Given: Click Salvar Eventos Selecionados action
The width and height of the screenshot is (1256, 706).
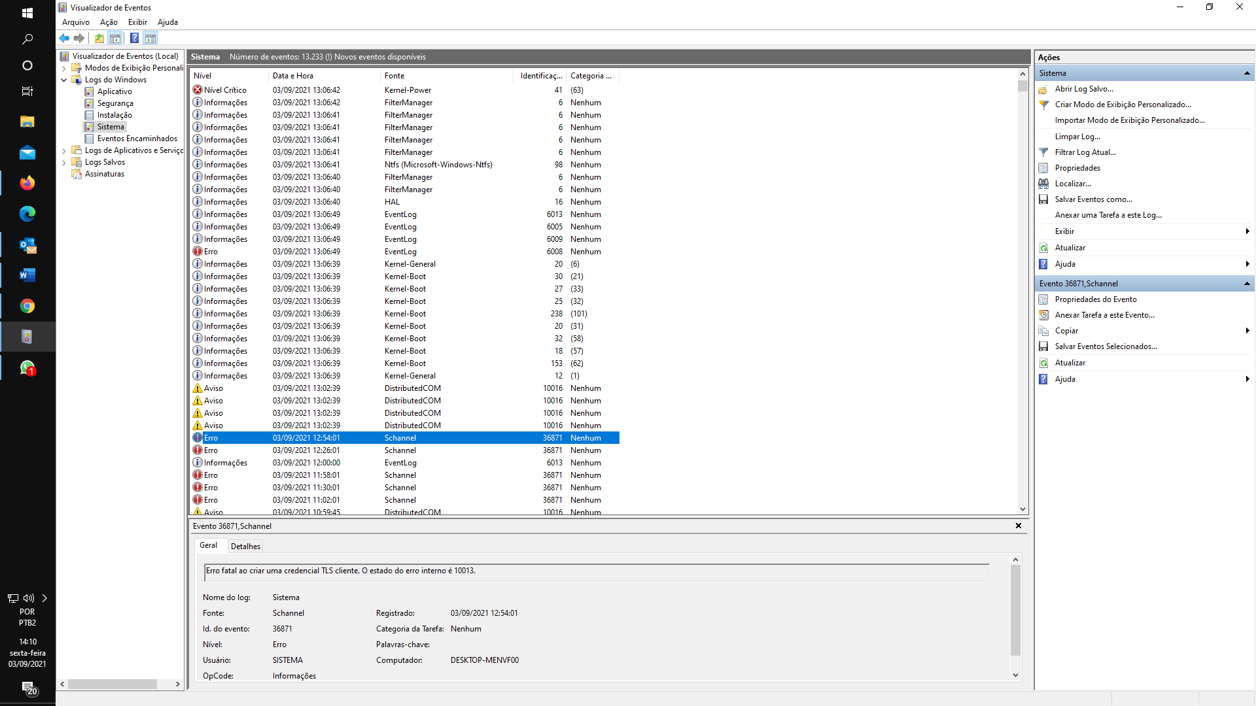Looking at the screenshot, I should coord(1106,346).
